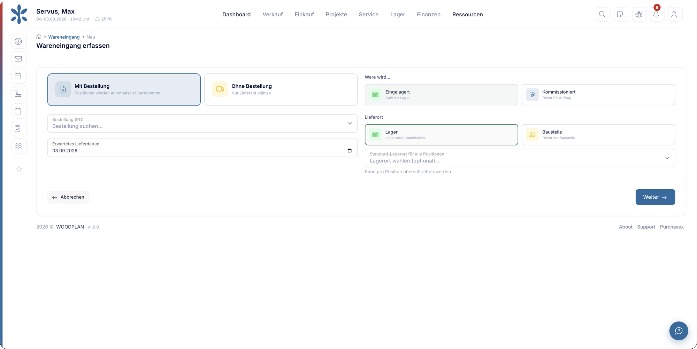Open the waves icon in sidebar
The image size is (697, 349).
tap(18, 146)
